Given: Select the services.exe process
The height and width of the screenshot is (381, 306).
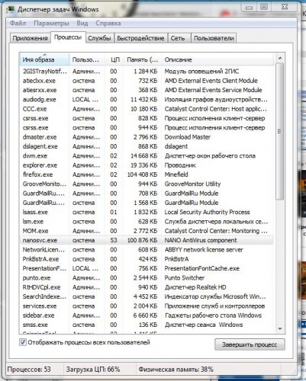Looking at the screenshot, I should (147, 306).
